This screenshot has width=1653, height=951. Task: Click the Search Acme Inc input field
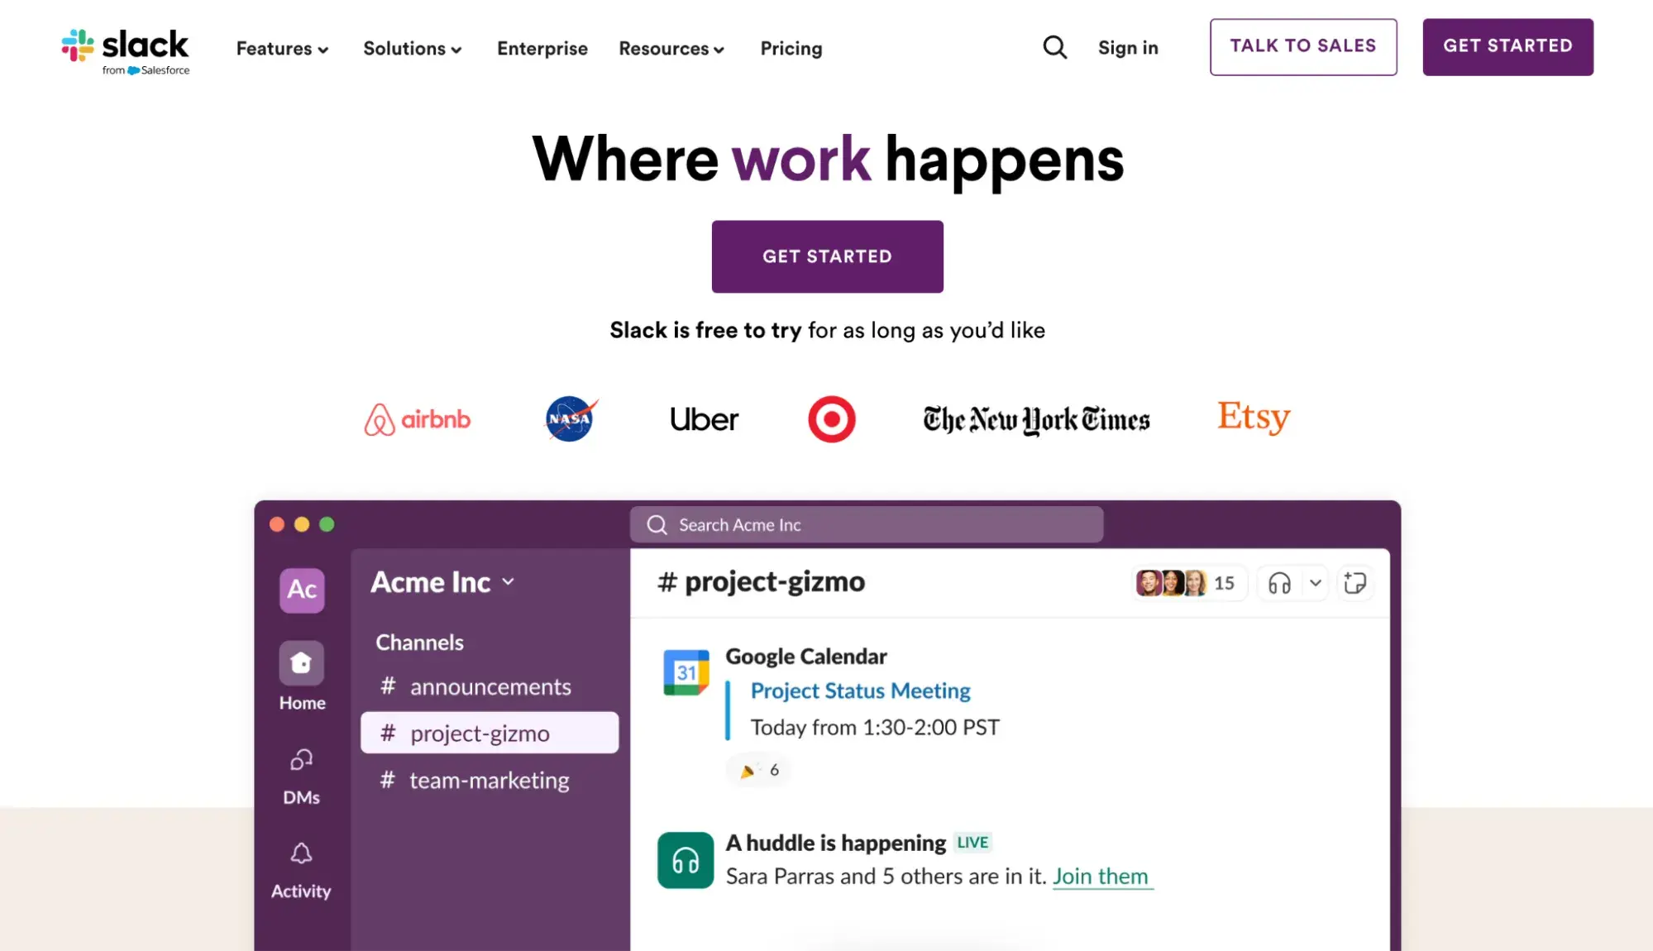[x=867, y=524]
